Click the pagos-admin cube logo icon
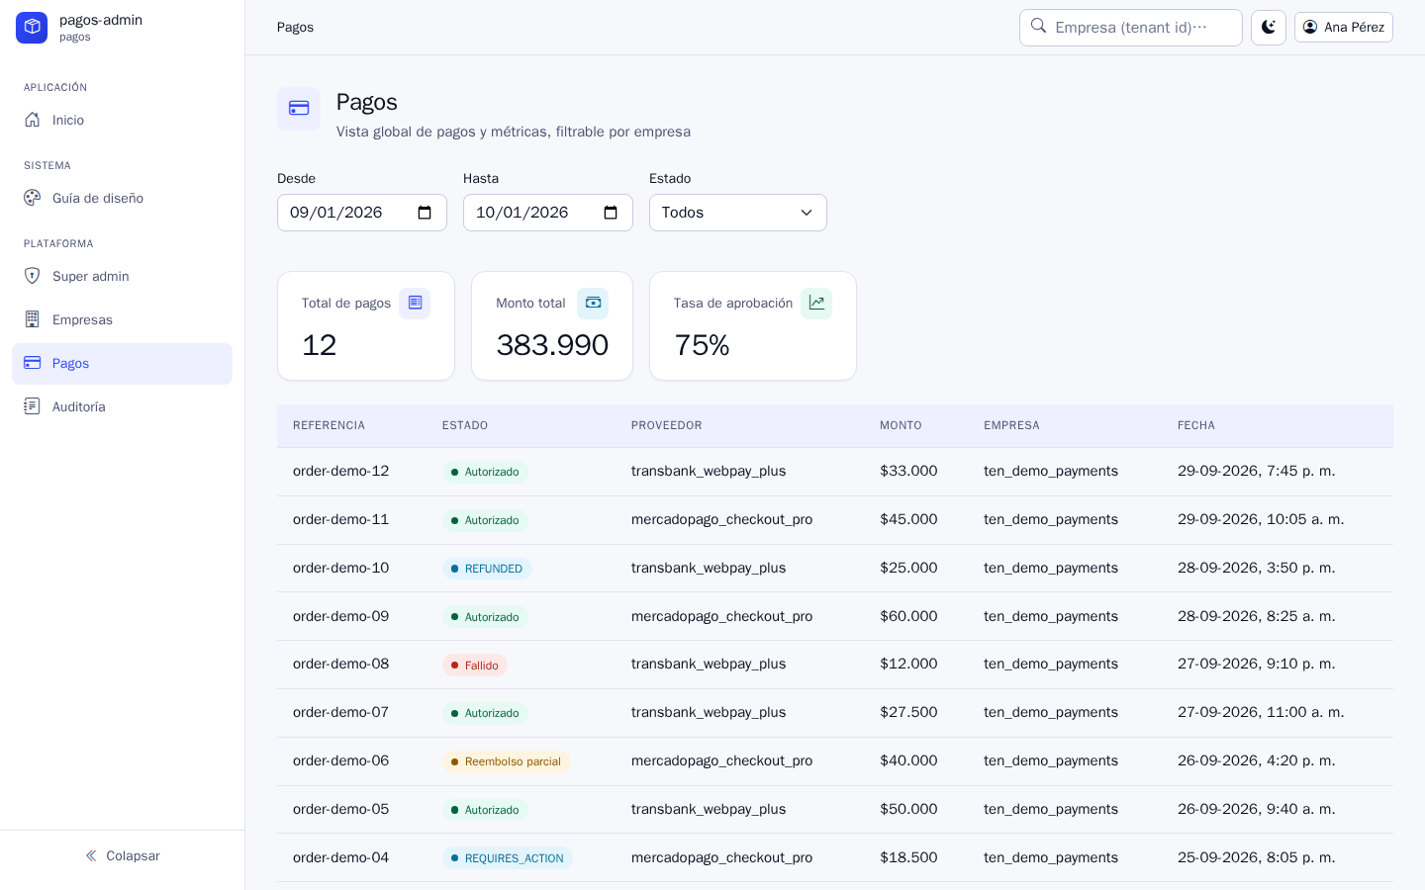The width and height of the screenshot is (1425, 890). coord(32,28)
